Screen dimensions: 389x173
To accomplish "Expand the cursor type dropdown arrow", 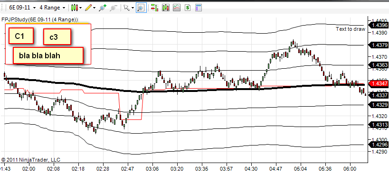I will [133, 8].
